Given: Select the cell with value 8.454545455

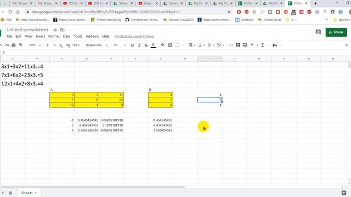Looking at the screenshot, I should [x=161, y=125].
